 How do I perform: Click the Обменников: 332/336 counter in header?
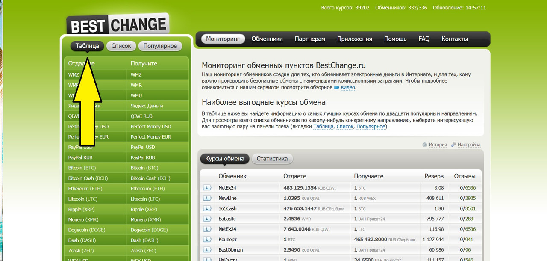[x=401, y=8]
